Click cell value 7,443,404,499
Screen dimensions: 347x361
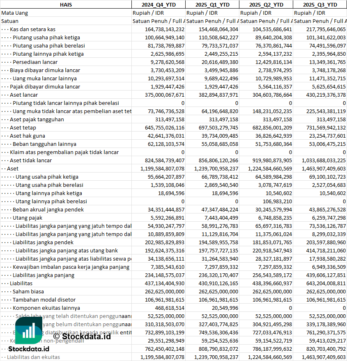221,218
